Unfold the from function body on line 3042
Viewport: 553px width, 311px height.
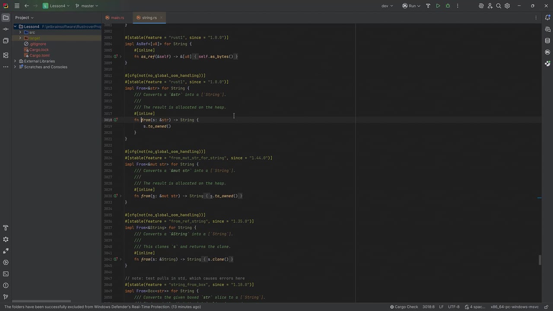point(121,259)
